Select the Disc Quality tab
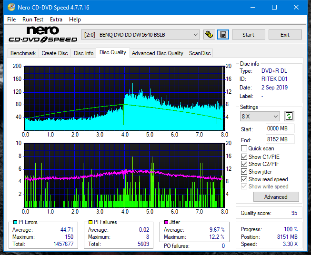The width and height of the screenshot is (311, 255). pyautogui.click(x=113, y=52)
